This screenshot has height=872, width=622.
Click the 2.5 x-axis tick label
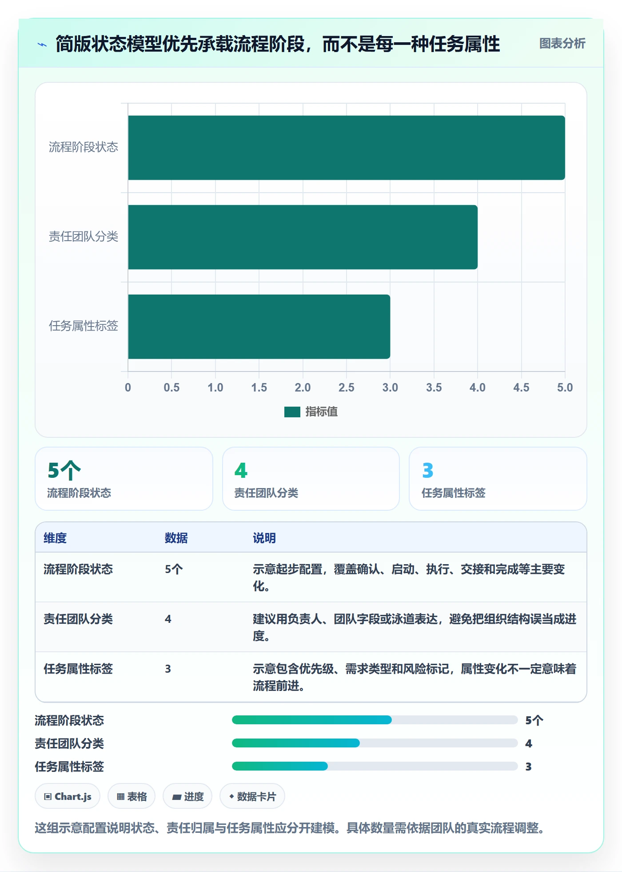347,388
